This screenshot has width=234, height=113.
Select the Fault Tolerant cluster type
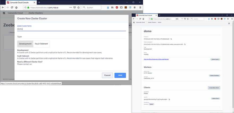pyautogui.click(x=41, y=44)
